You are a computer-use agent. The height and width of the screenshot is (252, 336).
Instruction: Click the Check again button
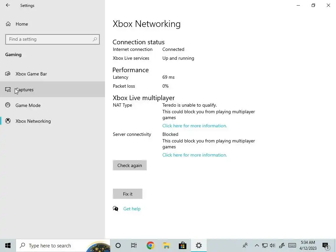pyautogui.click(x=130, y=165)
